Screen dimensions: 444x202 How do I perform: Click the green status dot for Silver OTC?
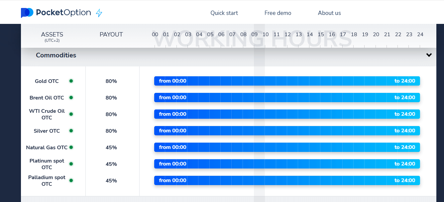coord(71,131)
